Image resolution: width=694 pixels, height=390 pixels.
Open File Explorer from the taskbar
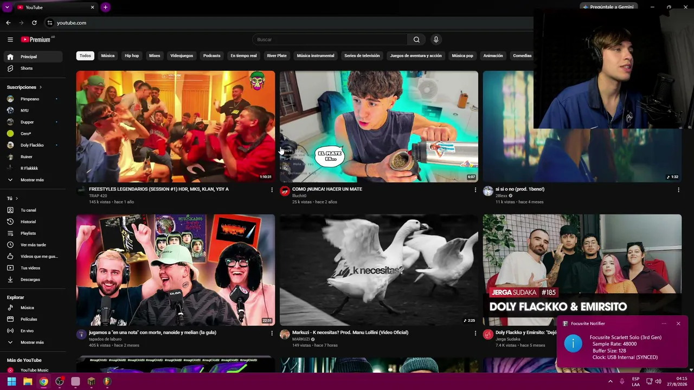(28, 381)
